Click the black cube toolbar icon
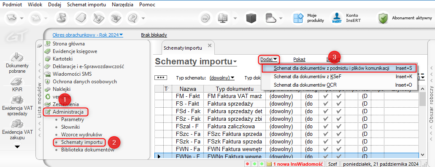The height and width of the screenshot is (167, 435). click(x=252, y=18)
